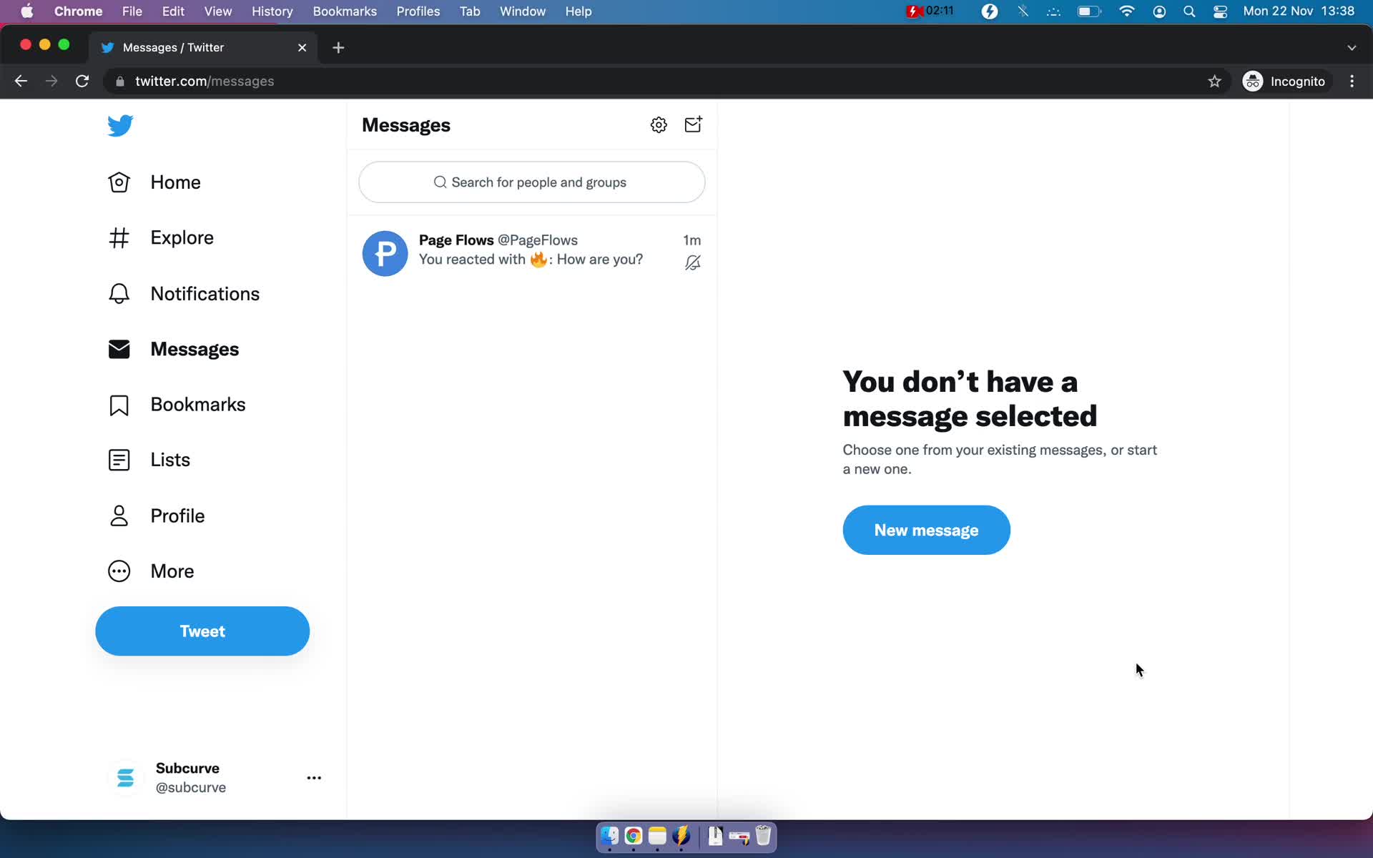Open the Edit menu

click(173, 11)
